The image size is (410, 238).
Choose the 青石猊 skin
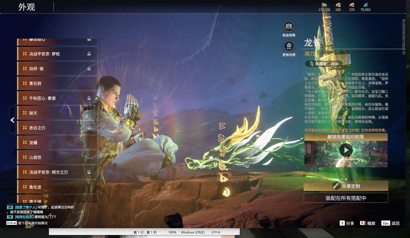(57, 83)
